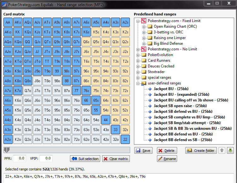The width and height of the screenshot is (237, 183).
Task: Delete the selected range
Action: pos(167,151)
